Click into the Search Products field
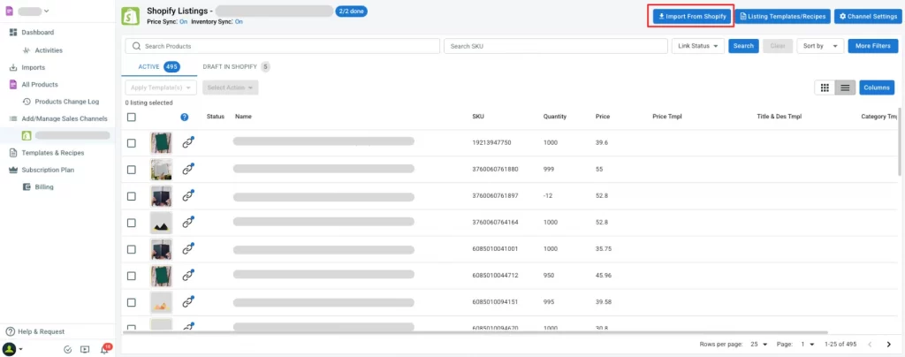905x357 pixels. point(283,46)
